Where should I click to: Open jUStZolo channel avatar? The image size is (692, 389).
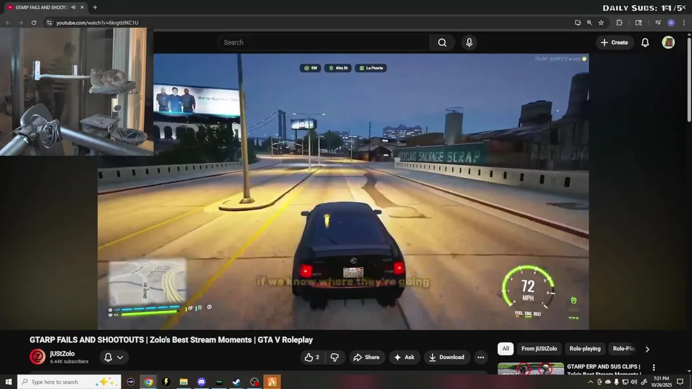click(x=37, y=357)
